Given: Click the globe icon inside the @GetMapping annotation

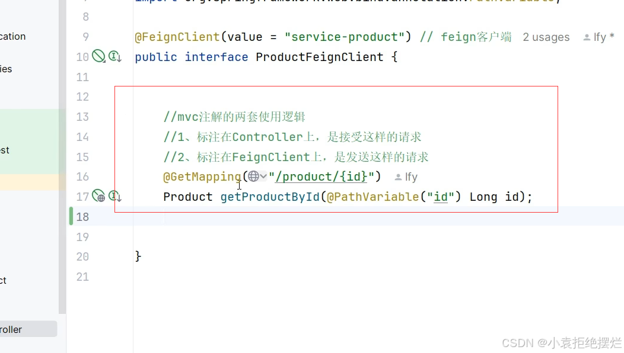Looking at the screenshot, I should 254,176.
